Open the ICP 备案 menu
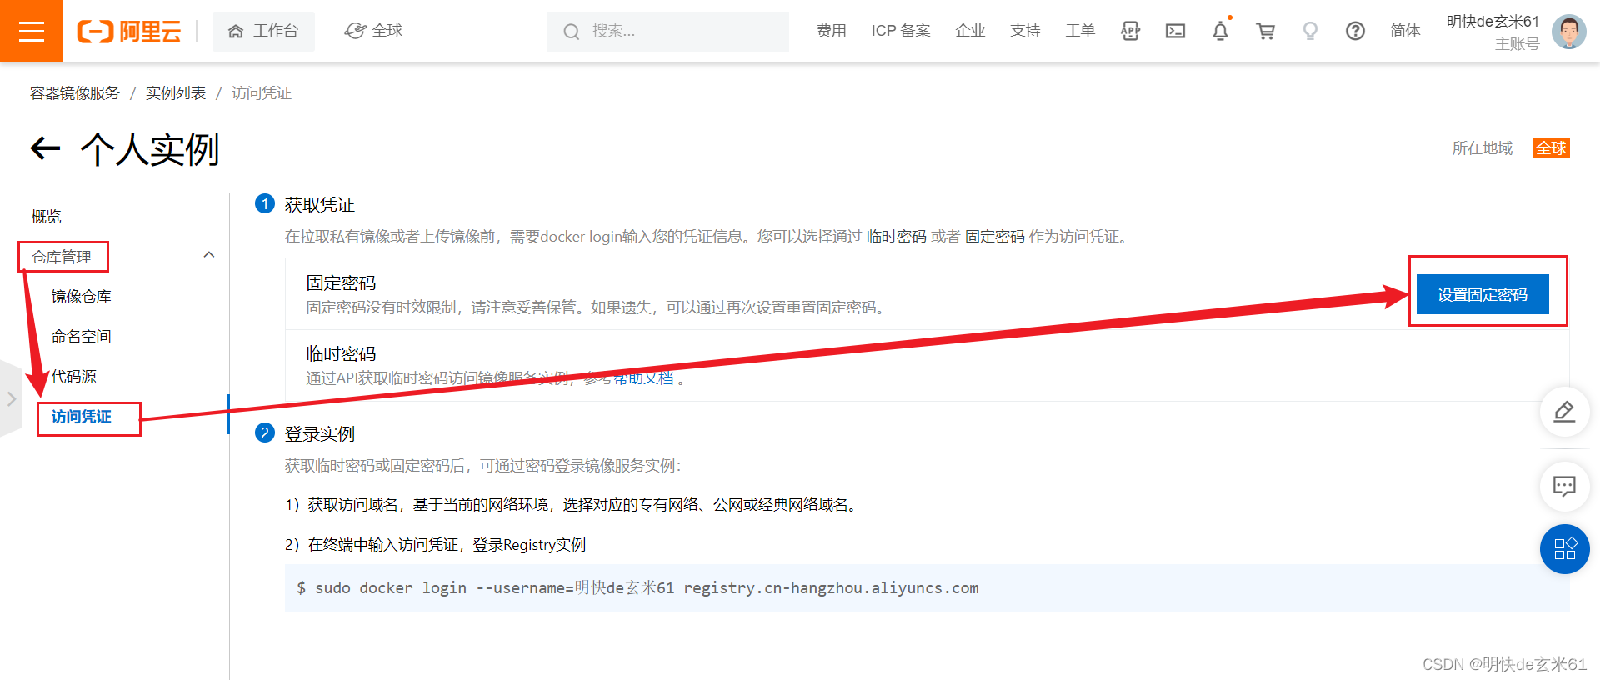This screenshot has height=680, width=1600. pyautogui.click(x=901, y=31)
